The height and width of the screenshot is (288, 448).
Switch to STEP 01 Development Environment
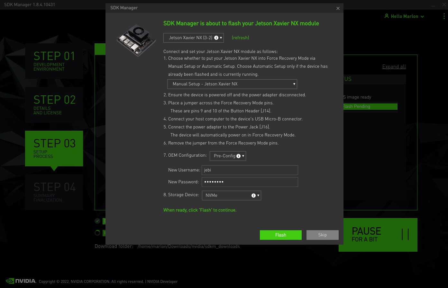coord(54,61)
